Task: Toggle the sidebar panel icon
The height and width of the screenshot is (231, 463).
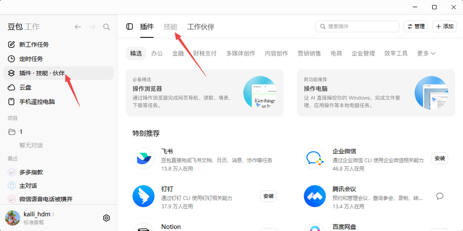Action: [x=130, y=27]
